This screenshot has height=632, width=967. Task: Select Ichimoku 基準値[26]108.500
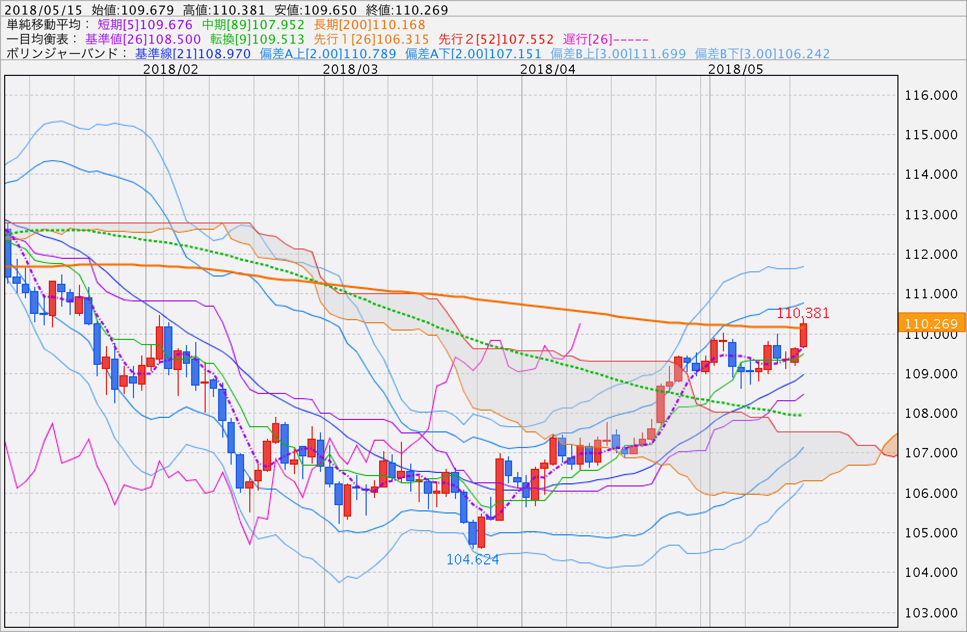pos(143,39)
